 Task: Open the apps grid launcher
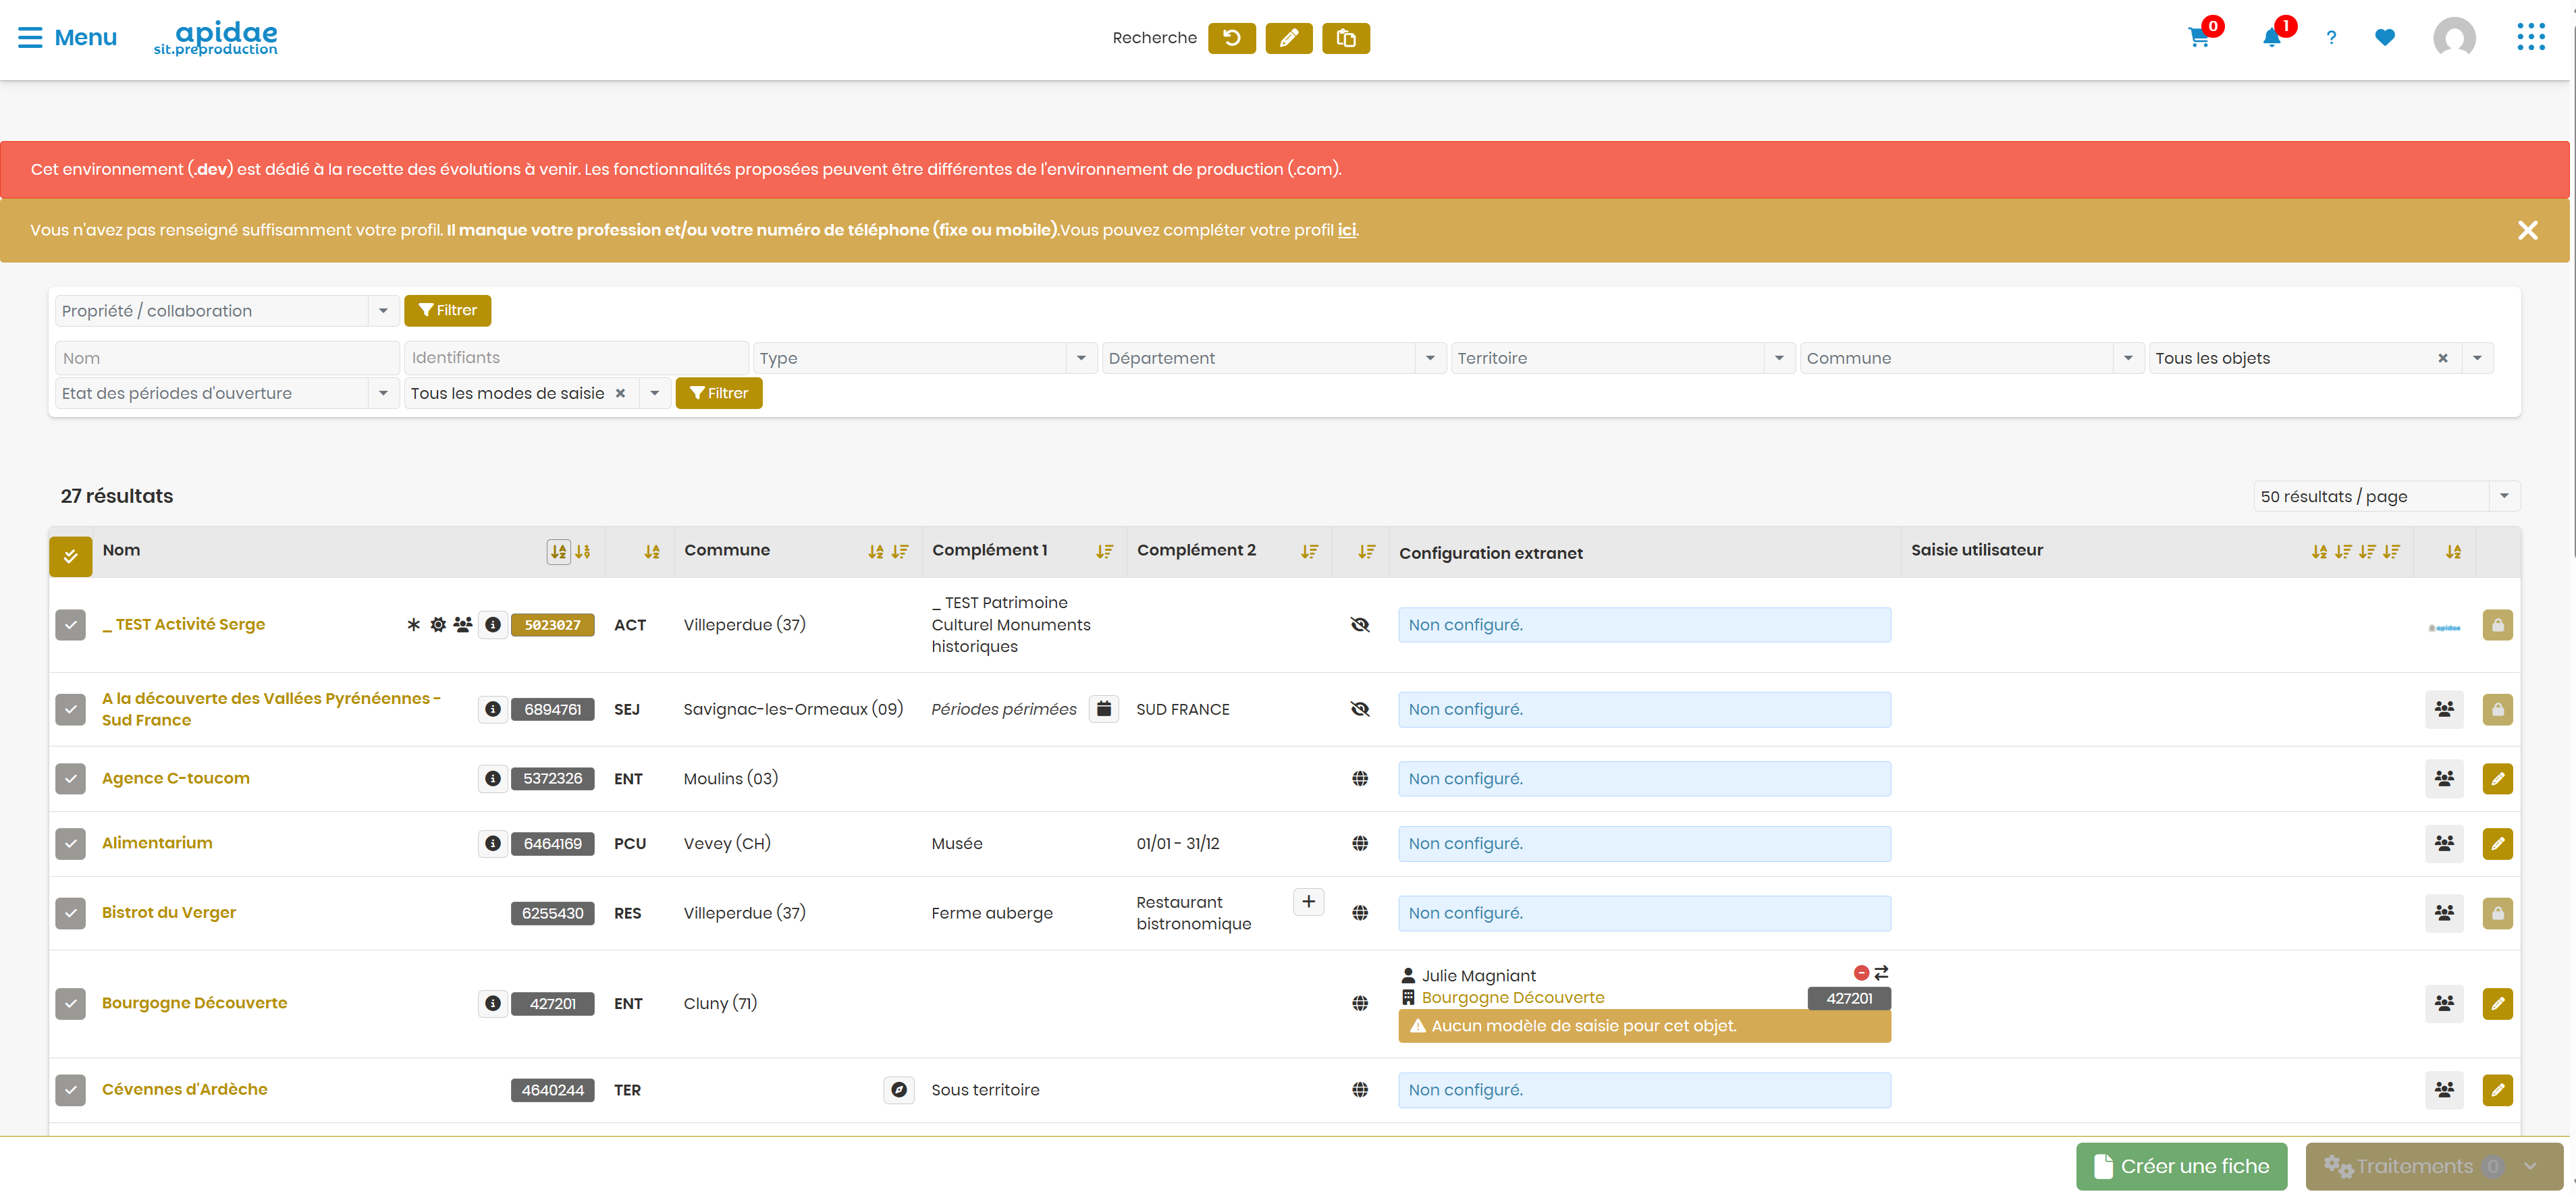pos(2531,37)
